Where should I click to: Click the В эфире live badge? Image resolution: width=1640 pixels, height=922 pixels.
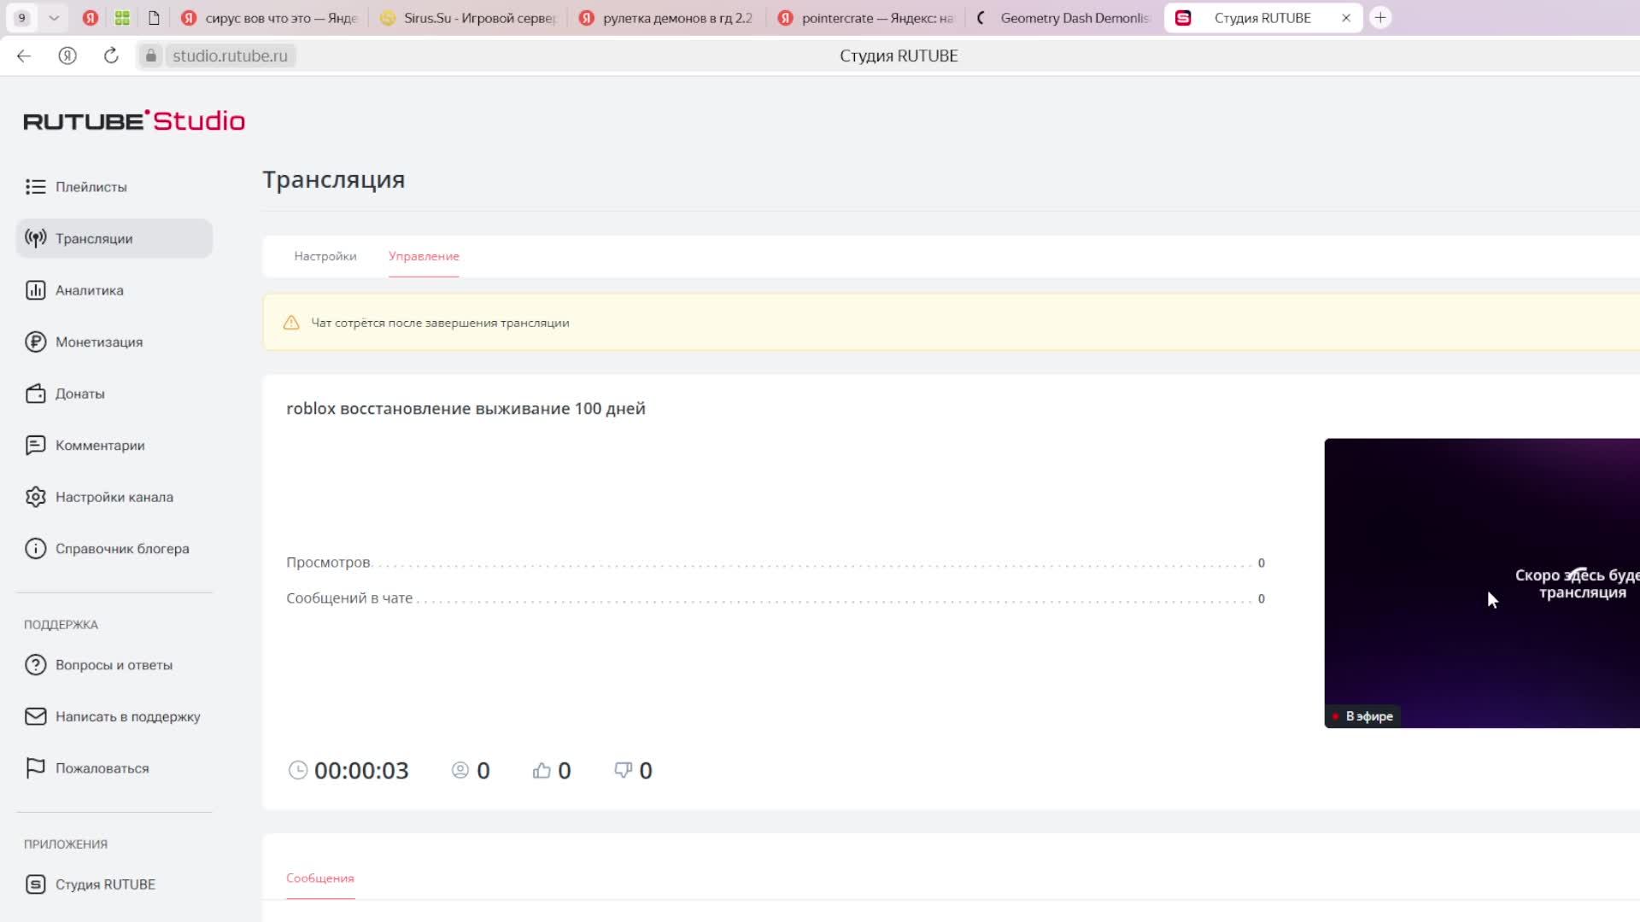point(1362,716)
